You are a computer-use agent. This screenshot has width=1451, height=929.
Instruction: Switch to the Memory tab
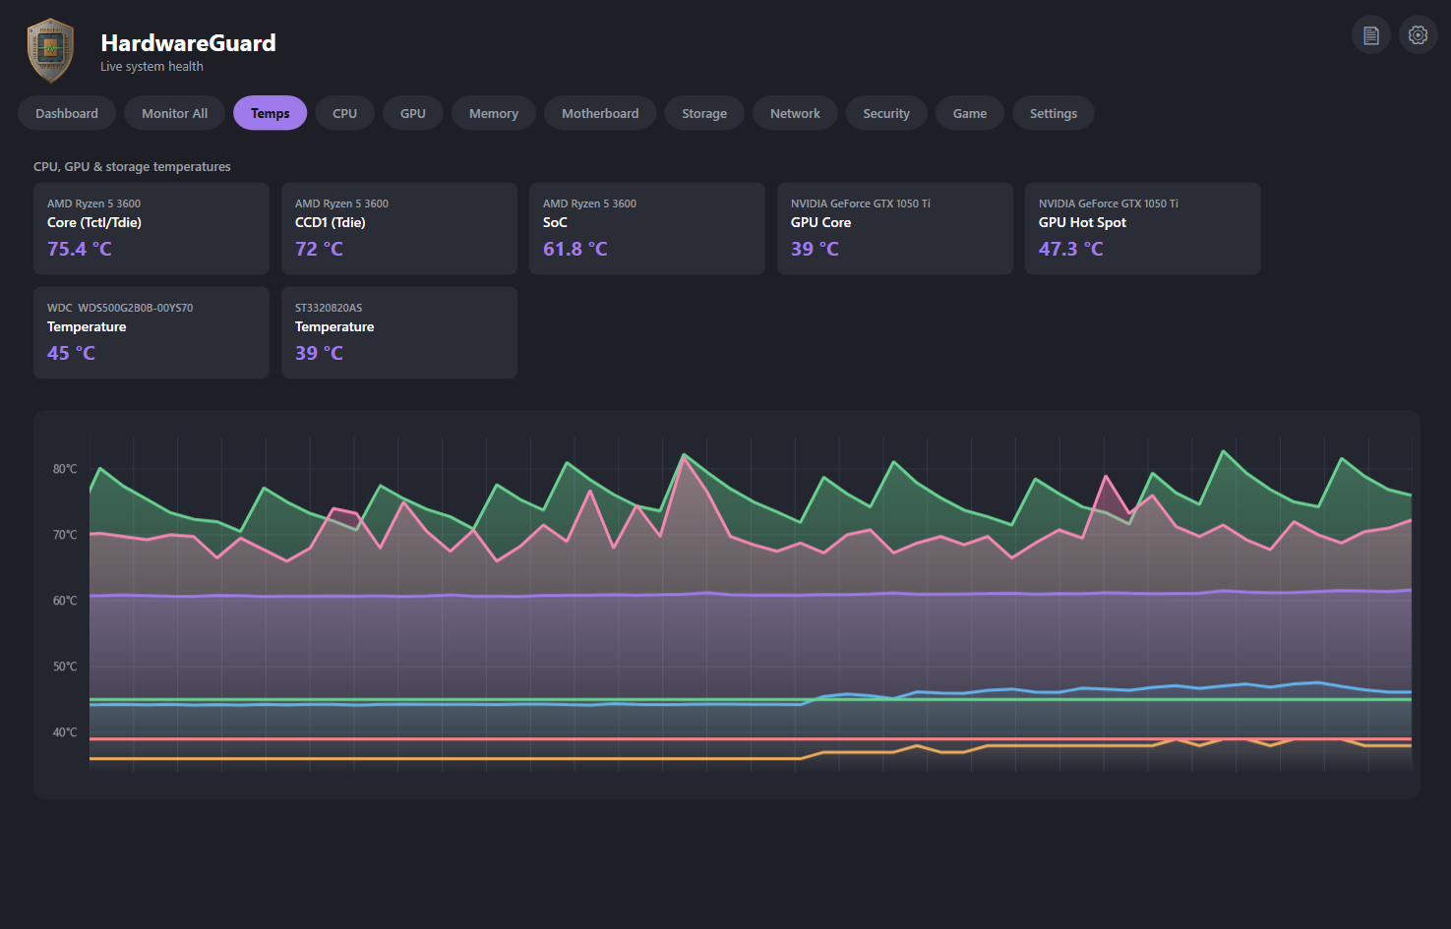pos(494,113)
